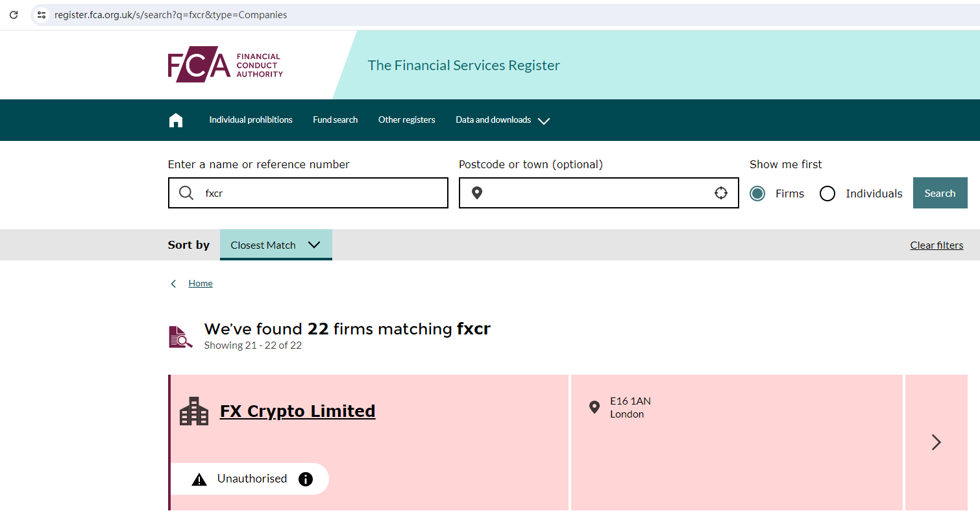The width and height of the screenshot is (980, 513).
Task: Click the browser reload icon
Action: click(x=14, y=14)
